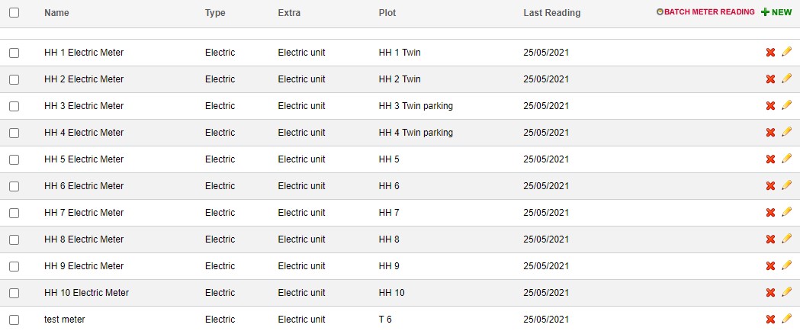Delete the test meter row

pos(770,320)
